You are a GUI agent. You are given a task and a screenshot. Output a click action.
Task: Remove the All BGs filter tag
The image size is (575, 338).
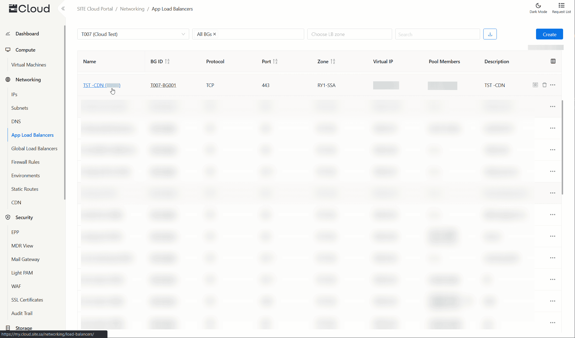click(x=215, y=34)
